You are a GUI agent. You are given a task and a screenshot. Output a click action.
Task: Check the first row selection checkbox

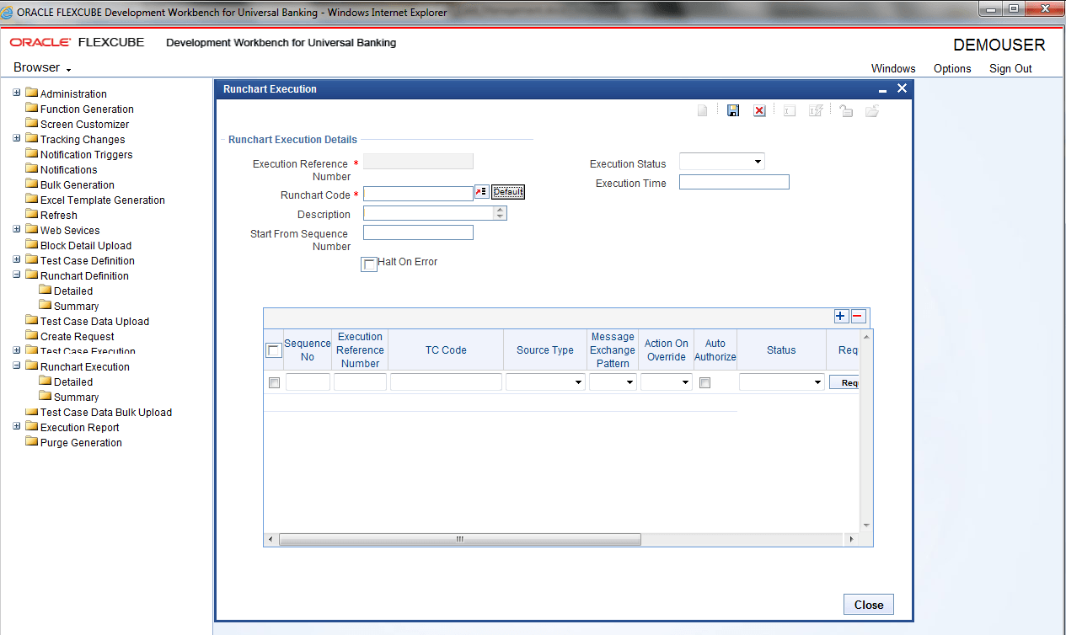274,382
